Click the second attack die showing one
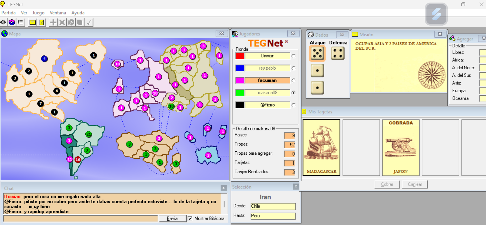486x225 pixels. point(317,71)
